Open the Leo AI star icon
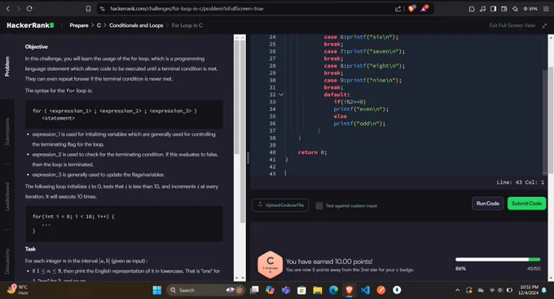 515,9
